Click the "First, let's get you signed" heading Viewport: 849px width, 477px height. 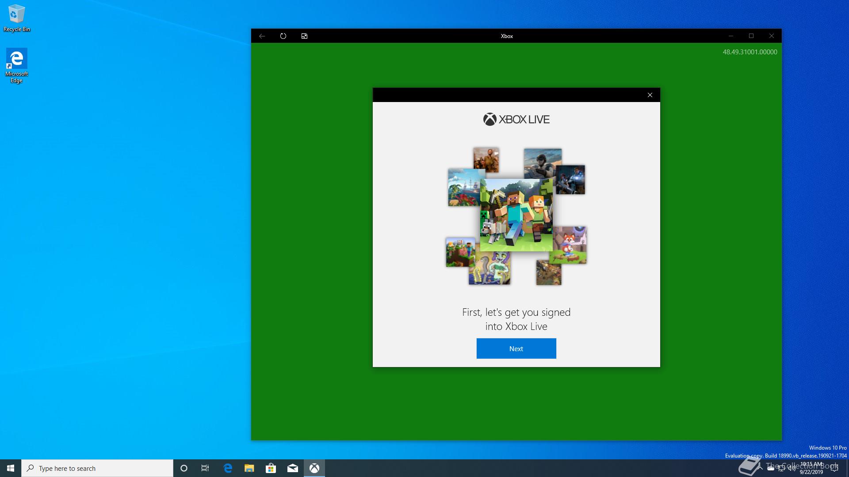pyautogui.click(x=516, y=312)
